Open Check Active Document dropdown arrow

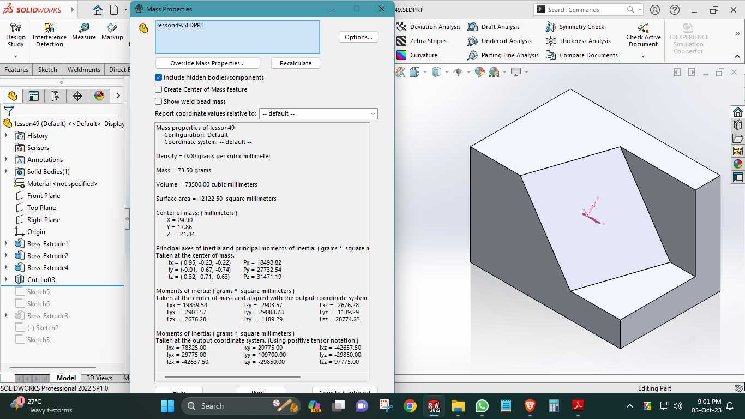[643, 56]
